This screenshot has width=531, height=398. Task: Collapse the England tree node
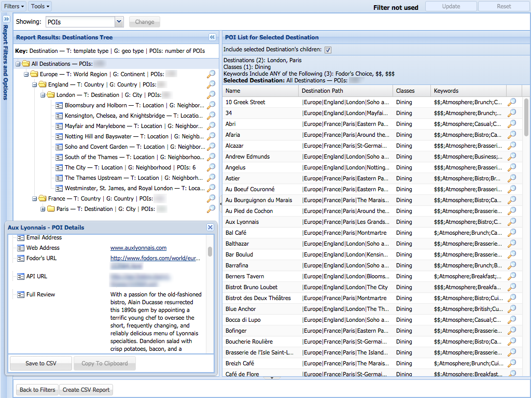[34, 84]
